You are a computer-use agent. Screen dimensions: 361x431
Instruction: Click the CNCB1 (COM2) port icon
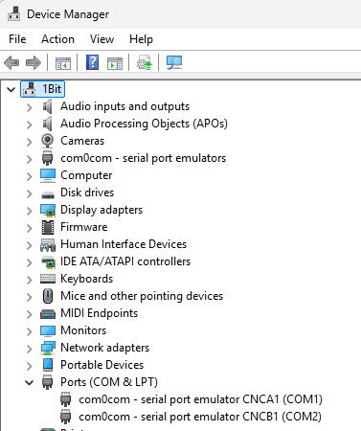point(66,417)
